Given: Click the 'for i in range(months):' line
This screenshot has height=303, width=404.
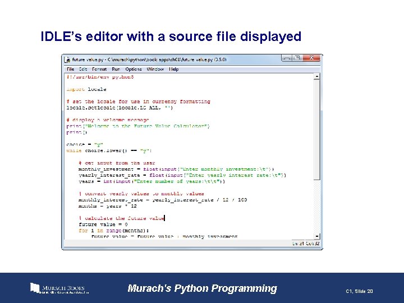Looking at the screenshot, I should point(113,231).
